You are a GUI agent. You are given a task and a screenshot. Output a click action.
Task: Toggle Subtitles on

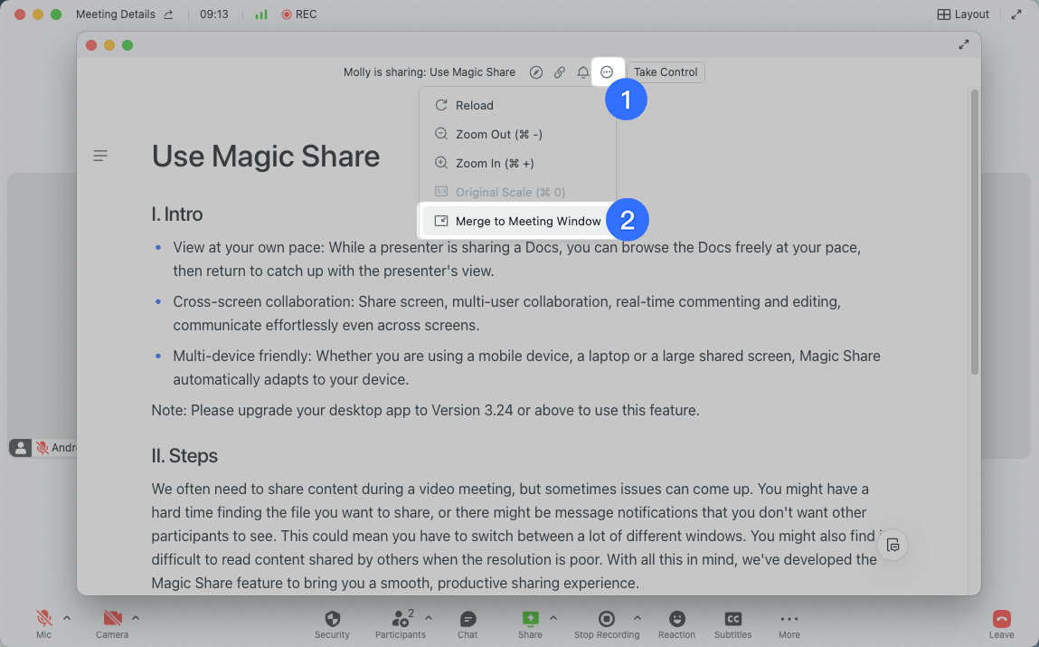732,619
